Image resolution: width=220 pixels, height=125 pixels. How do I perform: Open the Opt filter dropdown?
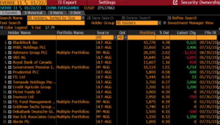pyautogui.click(x=125, y=38)
